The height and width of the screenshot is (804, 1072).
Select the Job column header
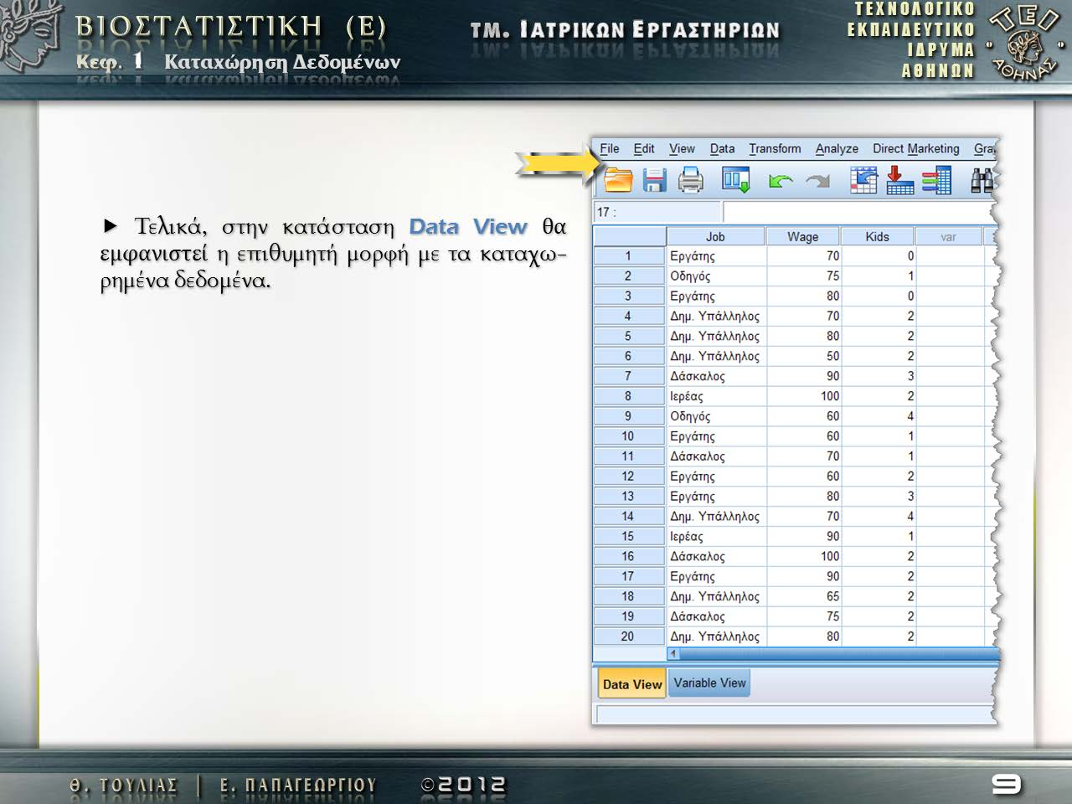click(715, 237)
